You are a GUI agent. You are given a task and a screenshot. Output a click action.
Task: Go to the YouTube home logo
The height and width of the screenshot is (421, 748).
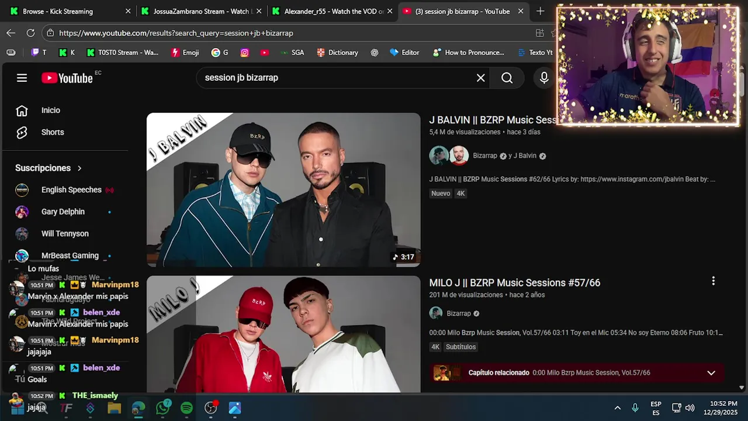click(x=67, y=78)
